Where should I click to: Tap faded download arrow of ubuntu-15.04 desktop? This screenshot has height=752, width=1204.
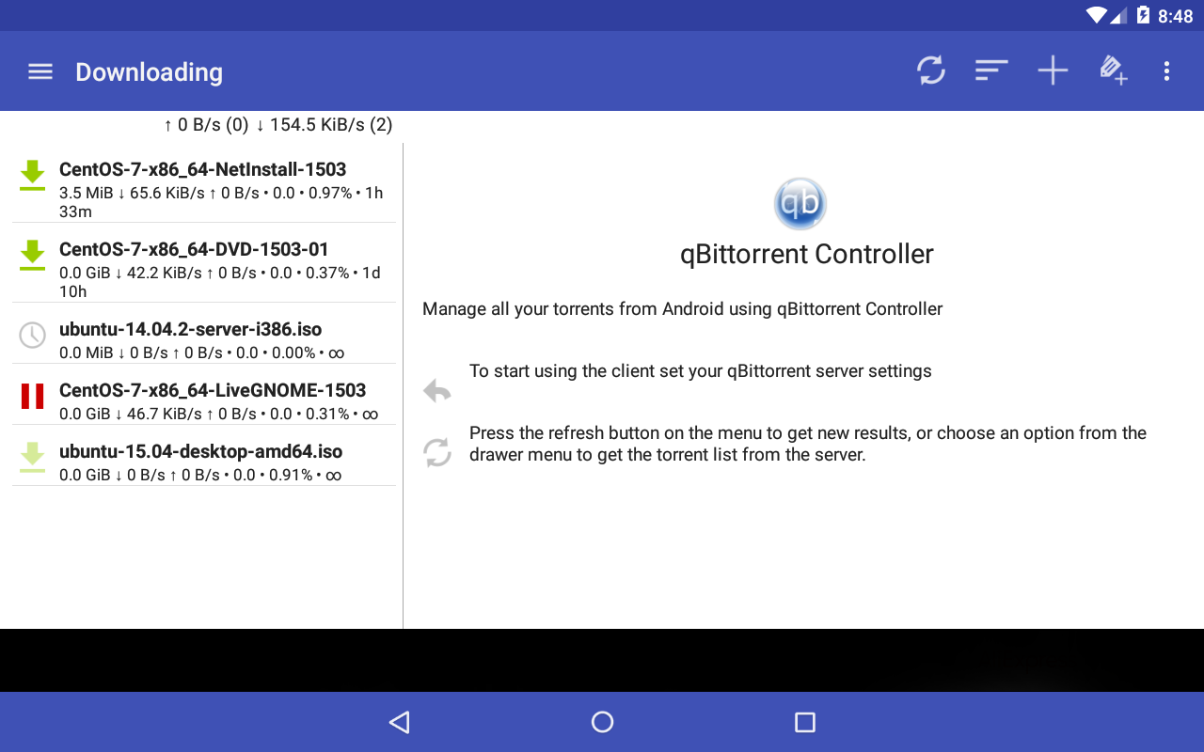pyautogui.click(x=33, y=458)
